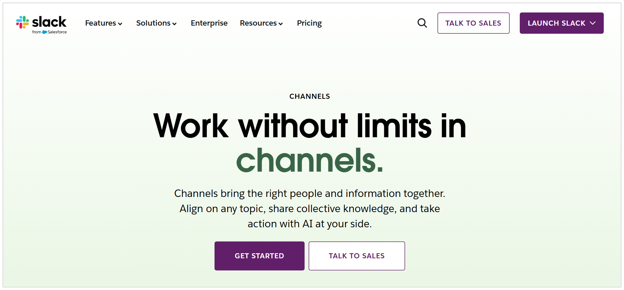Screen dimensions: 624x290
Task: Click the green 'channels.' headline word
Action: click(310, 160)
